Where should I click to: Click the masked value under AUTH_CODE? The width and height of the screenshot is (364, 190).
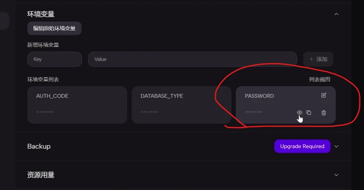click(x=45, y=112)
